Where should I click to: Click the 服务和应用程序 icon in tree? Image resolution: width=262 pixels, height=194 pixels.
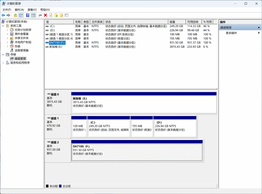point(7,63)
